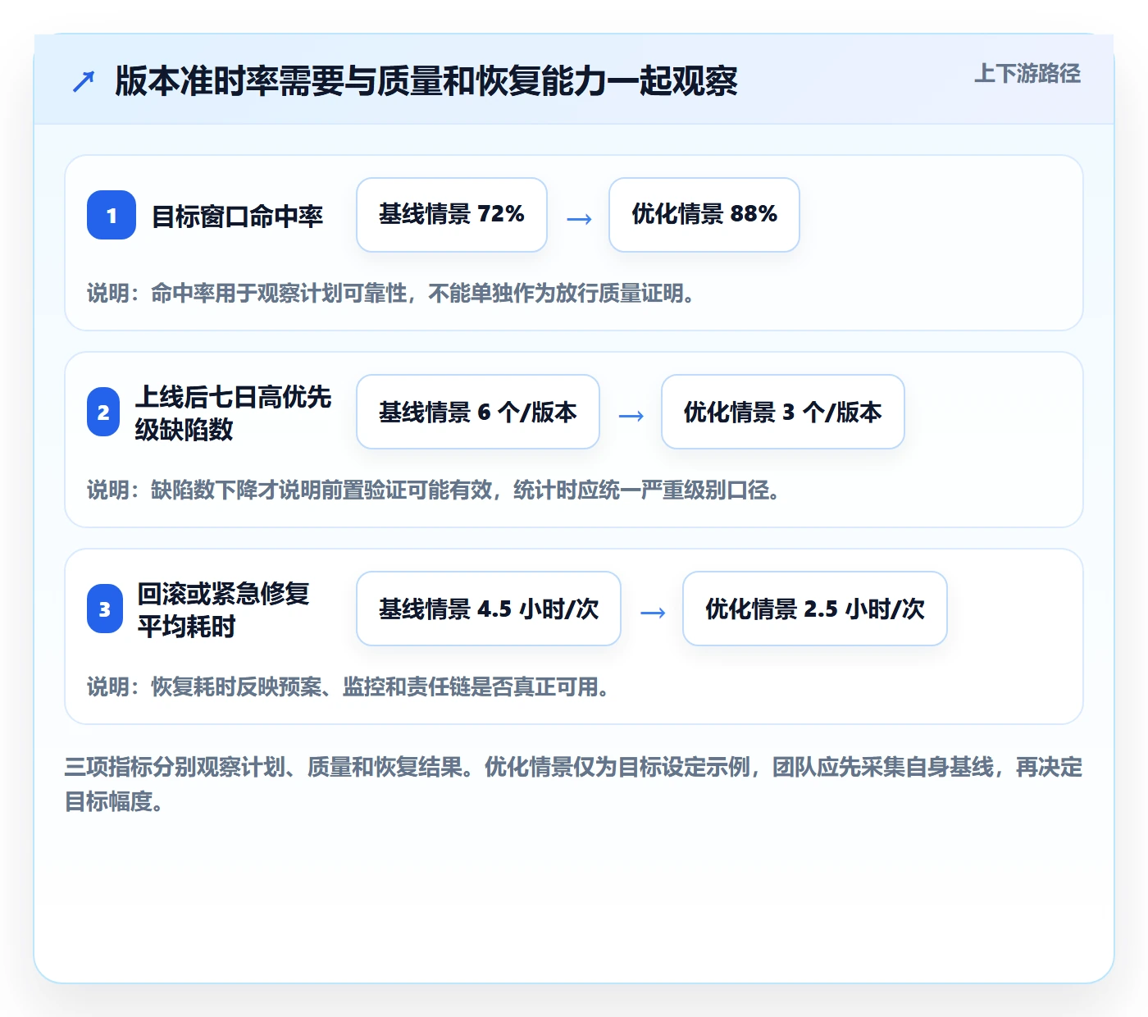Select the number 1 badge for 目标窗口命中率
1148x1017 pixels.
(112, 215)
